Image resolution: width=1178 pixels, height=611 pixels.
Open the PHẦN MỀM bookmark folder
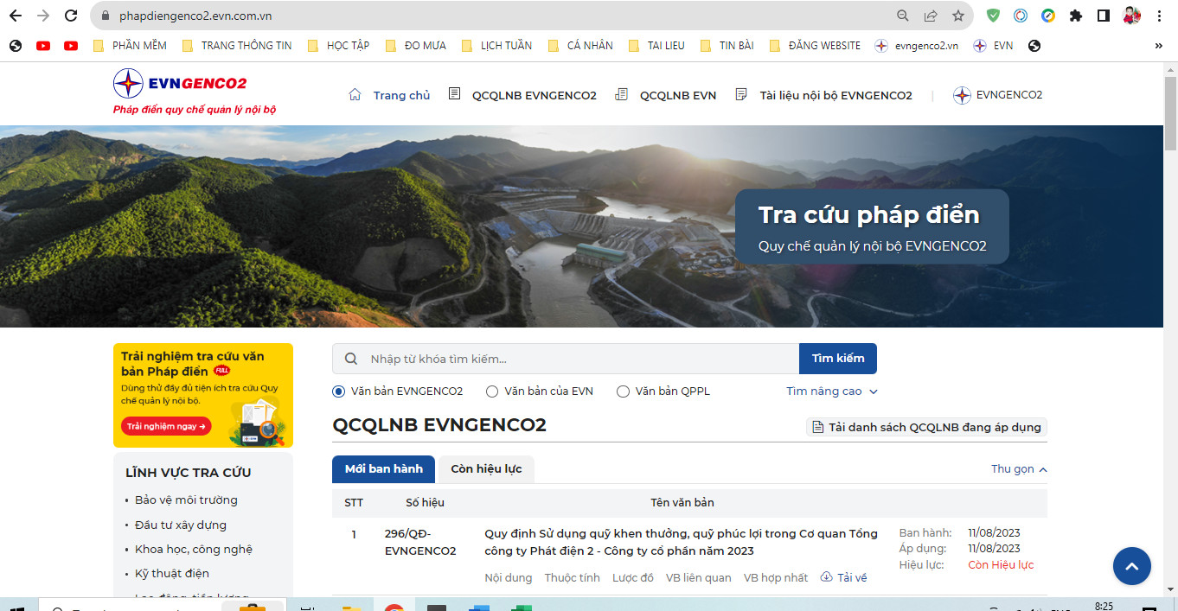coord(129,46)
